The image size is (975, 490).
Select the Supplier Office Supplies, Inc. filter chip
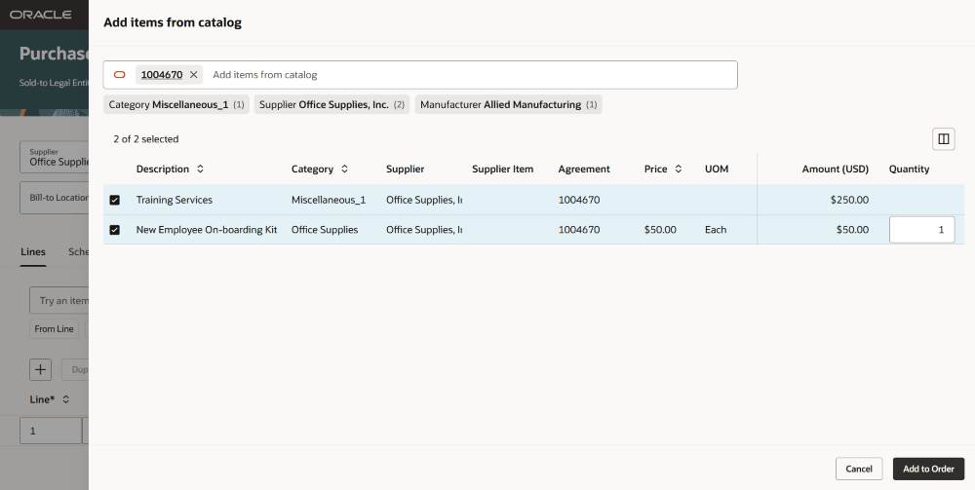point(332,105)
